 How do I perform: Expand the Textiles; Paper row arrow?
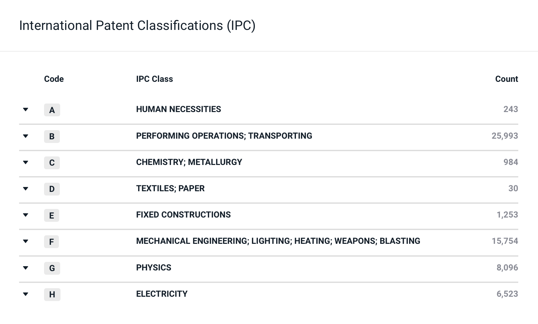point(26,189)
